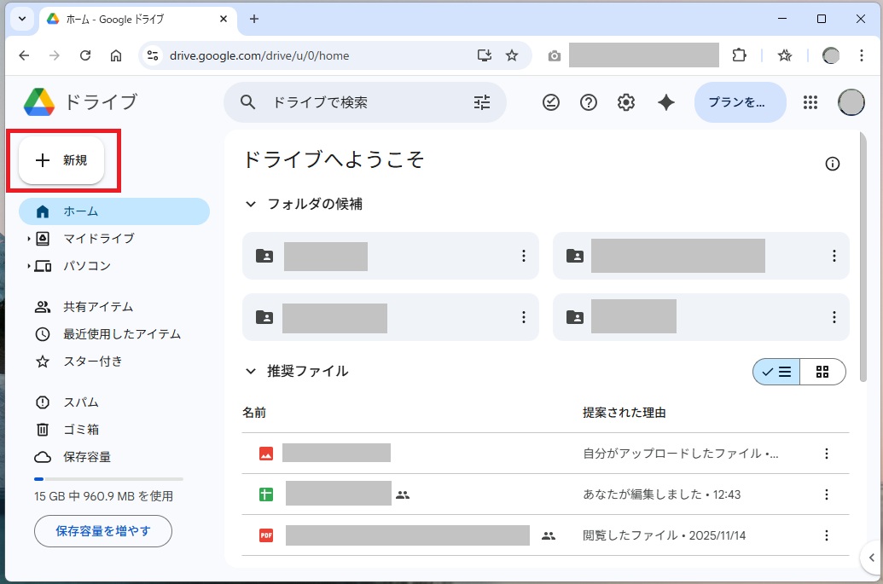The height and width of the screenshot is (584, 883).
Task: Expand the パソコン tree arrow
Action: pyautogui.click(x=28, y=266)
